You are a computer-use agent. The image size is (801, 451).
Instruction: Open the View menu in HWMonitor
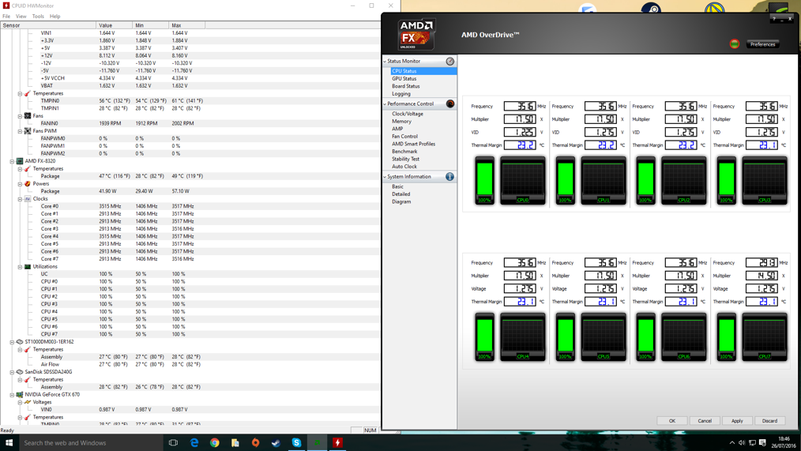(x=21, y=17)
